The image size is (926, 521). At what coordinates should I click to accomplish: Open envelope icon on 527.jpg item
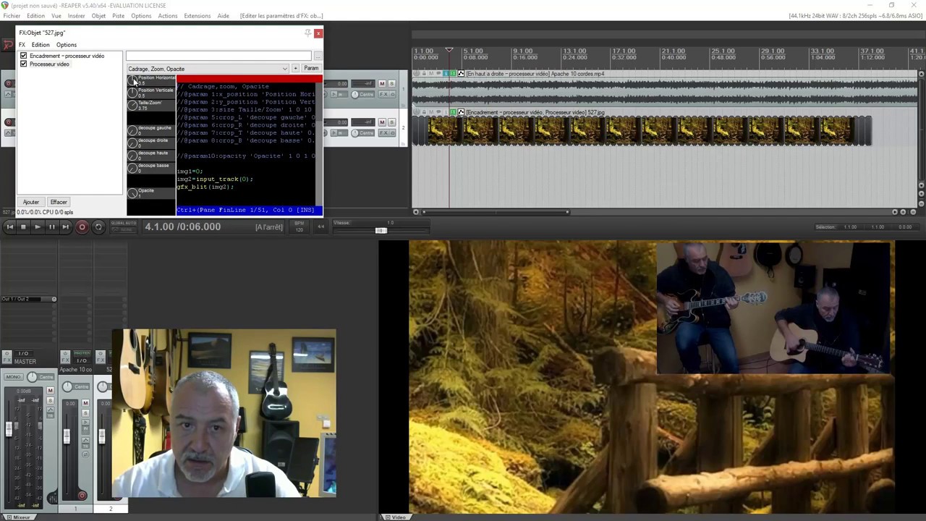462,113
